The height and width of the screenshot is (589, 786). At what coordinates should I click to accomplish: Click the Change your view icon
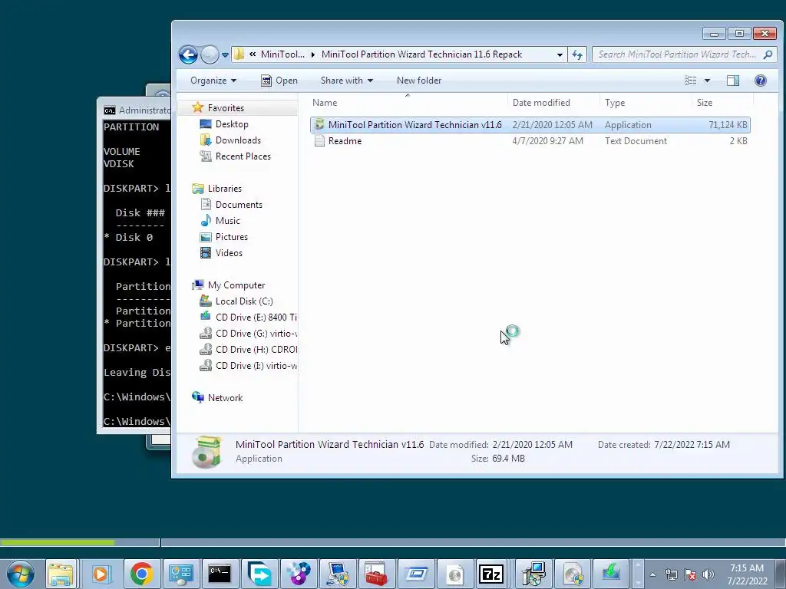tap(691, 81)
